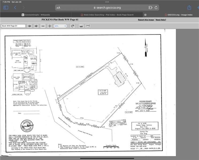199x160 pixels.
Task: Open the extensions icon in the address bar
Action: [x=151, y=7]
